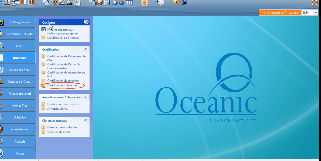The height and width of the screenshot is (161, 321).
Task: Click the Medios magneticos disk icon
Action: click(43, 29)
